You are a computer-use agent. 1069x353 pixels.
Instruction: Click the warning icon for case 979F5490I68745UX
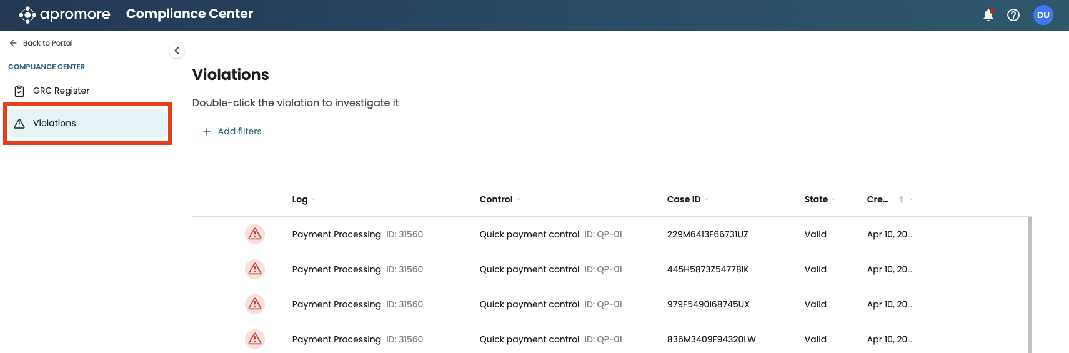[254, 304]
